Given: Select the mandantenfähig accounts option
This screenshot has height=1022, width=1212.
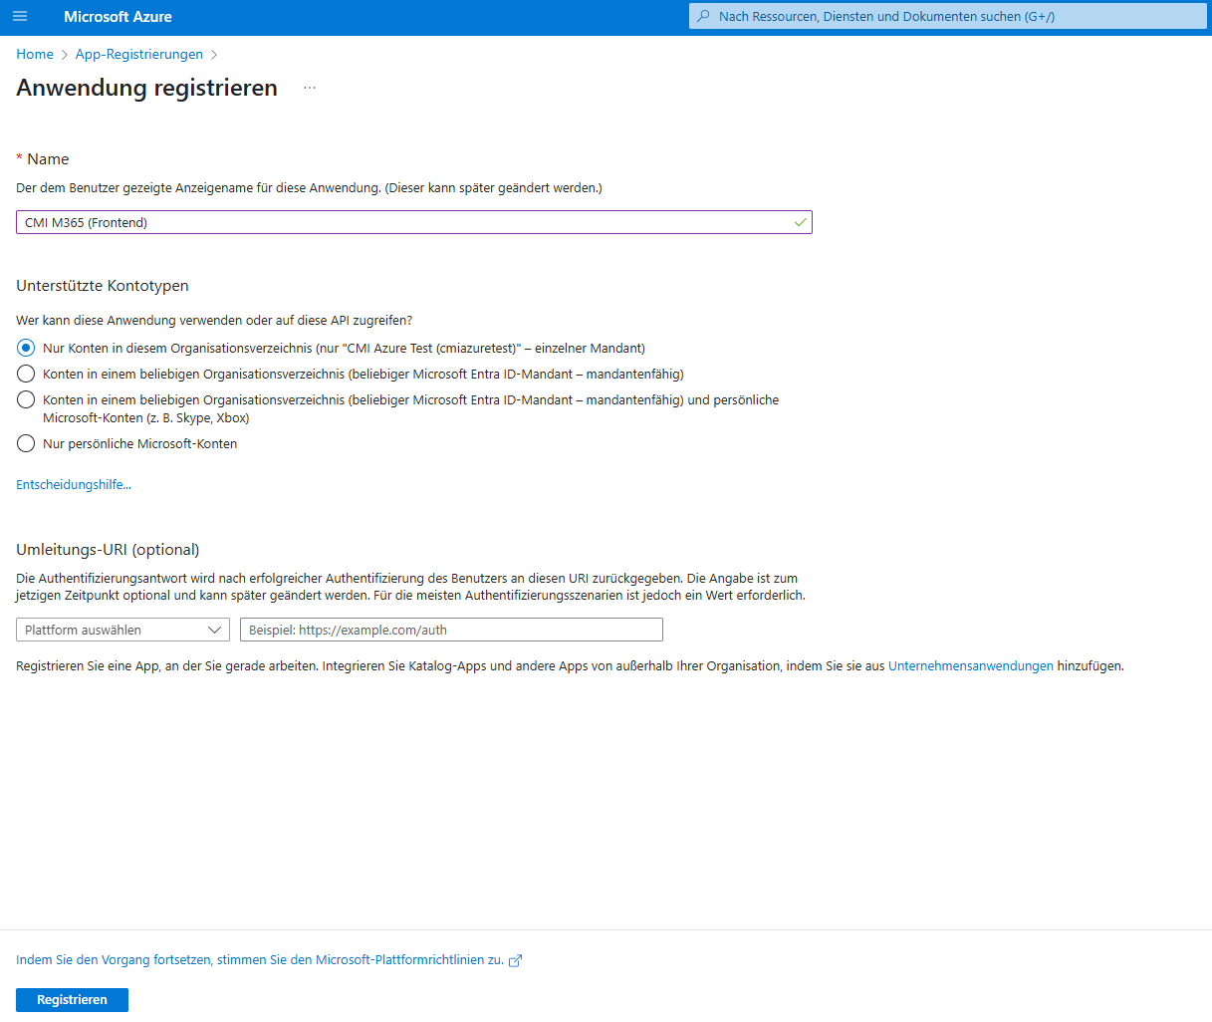Looking at the screenshot, I should click(23, 374).
